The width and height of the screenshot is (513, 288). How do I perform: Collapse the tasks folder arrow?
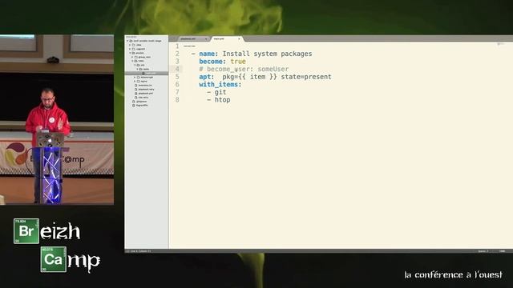pyautogui.click(x=137, y=69)
